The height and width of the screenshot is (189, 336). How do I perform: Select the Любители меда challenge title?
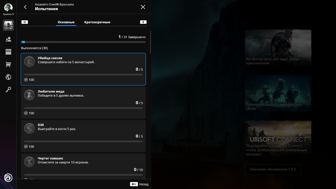click(x=51, y=91)
